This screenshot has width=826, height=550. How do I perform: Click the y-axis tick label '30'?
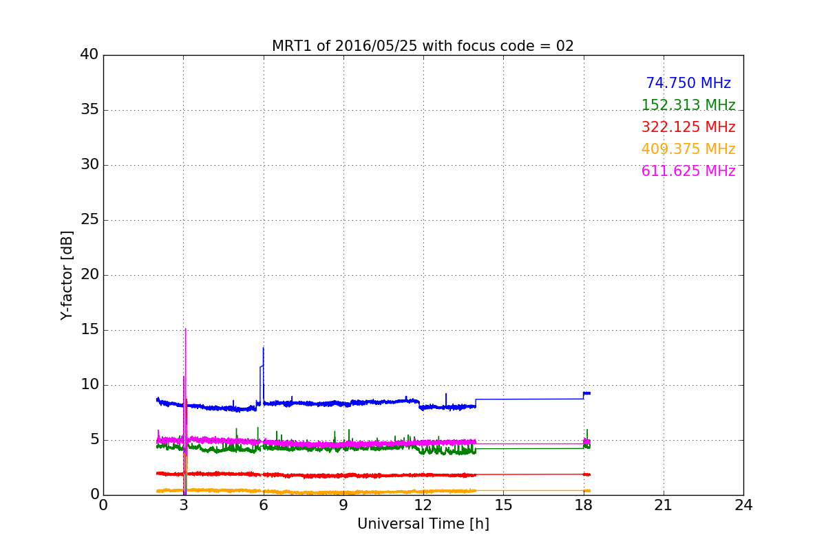click(89, 165)
